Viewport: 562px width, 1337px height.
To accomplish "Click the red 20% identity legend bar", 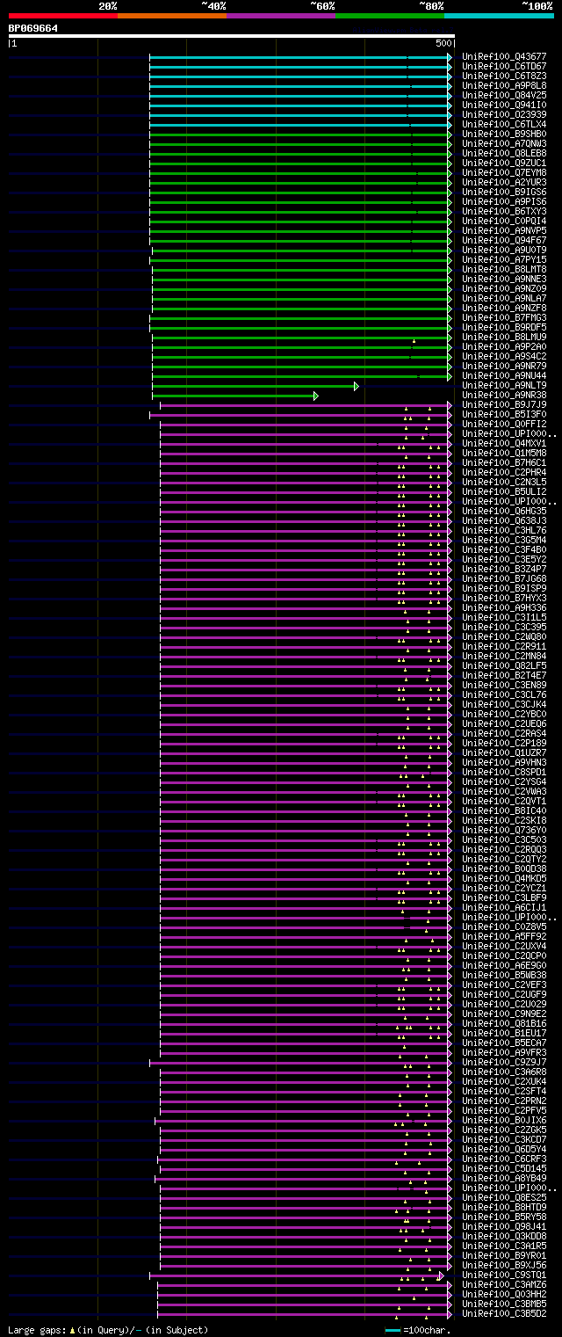I will (x=63, y=16).
